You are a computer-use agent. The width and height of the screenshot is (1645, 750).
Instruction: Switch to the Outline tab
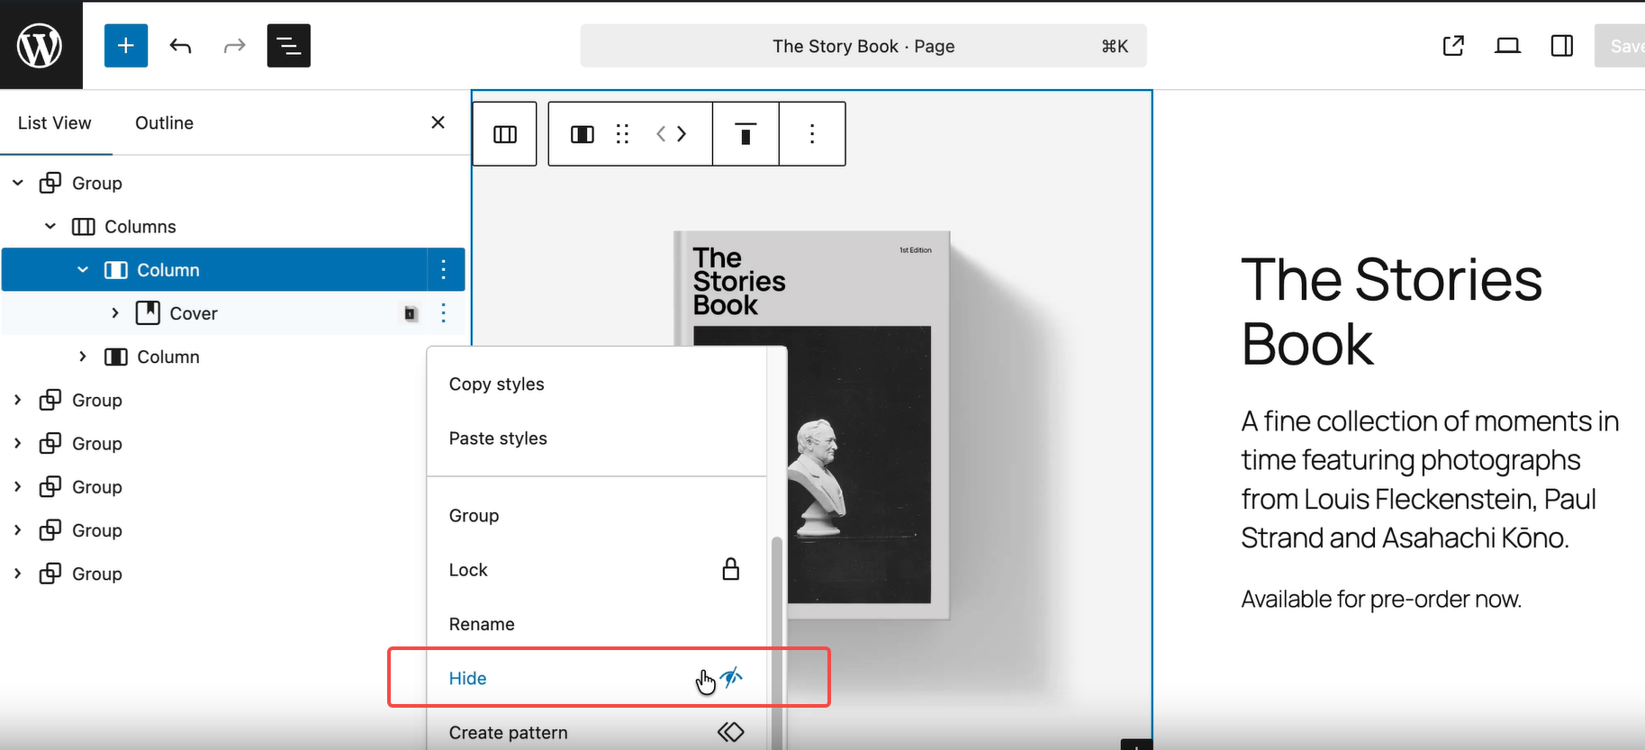click(164, 122)
